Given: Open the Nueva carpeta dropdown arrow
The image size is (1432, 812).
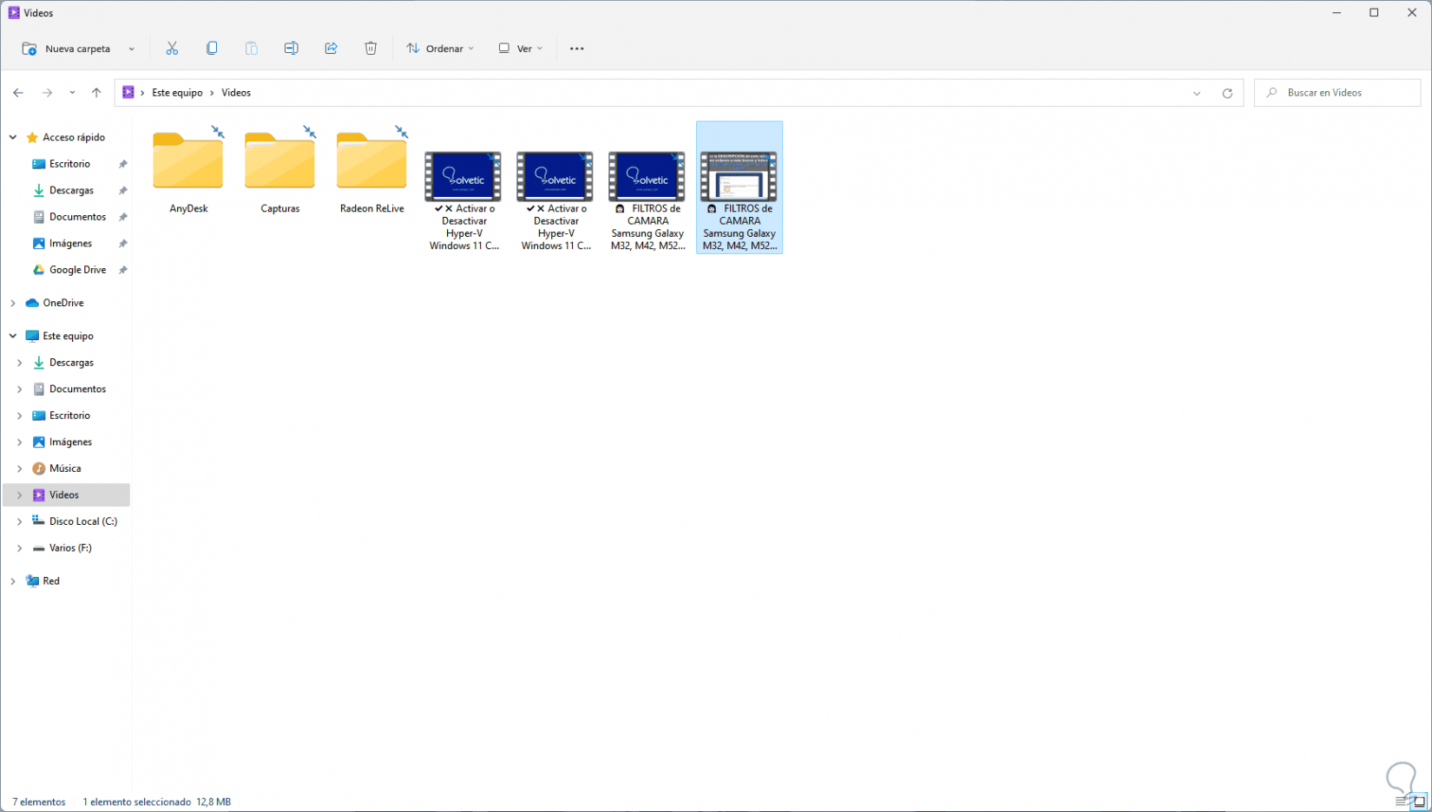Looking at the screenshot, I should point(132,49).
